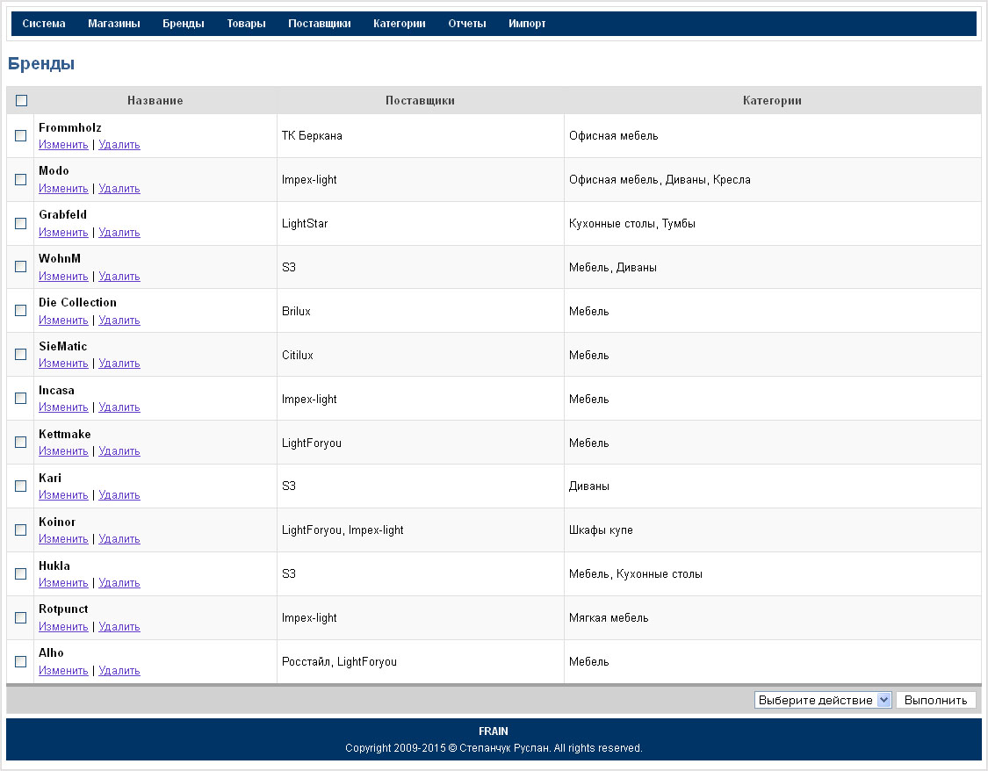Mark the Die Collection row checkbox

click(21, 311)
